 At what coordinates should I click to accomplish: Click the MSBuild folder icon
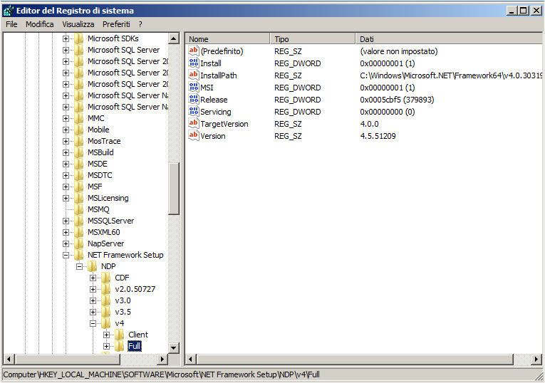[x=79, y=152]
